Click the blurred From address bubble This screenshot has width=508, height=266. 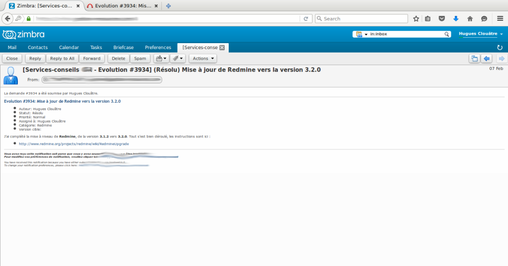tap(102, 80)
